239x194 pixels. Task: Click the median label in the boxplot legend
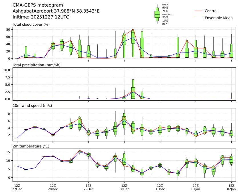pos(167,14)
